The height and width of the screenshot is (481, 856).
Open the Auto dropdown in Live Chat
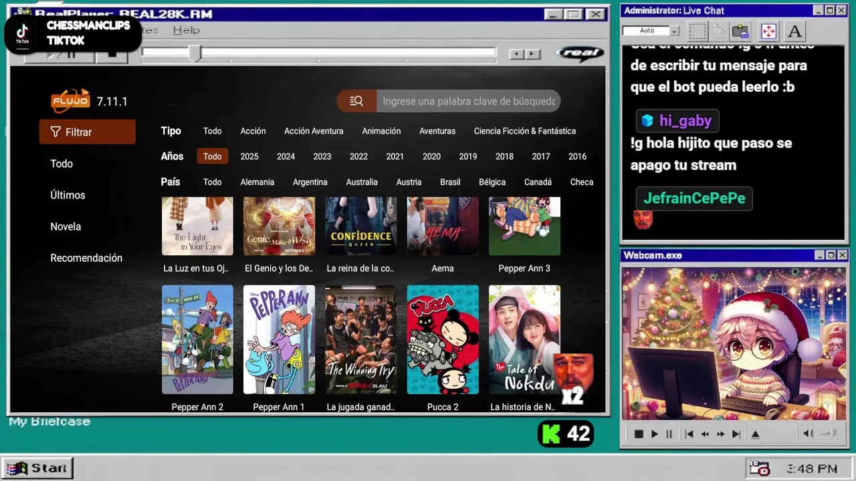tap(675, 31)
